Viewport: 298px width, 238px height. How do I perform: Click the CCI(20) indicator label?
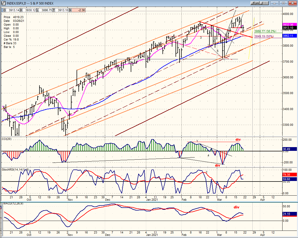click(x=7, y=139)
